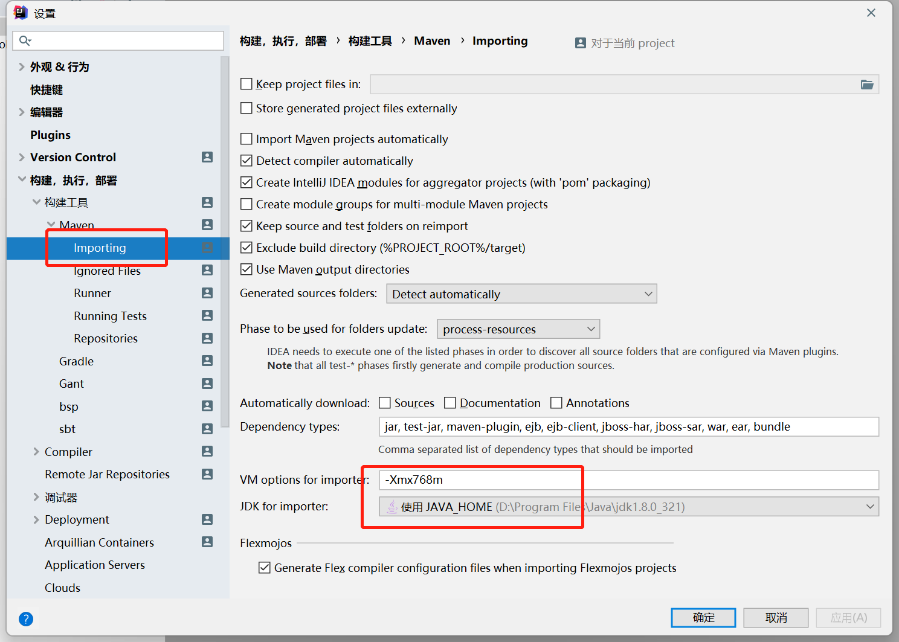899x642 pixels.
Task: Enable Keep project files in checkbox
Action: (246, 84)
